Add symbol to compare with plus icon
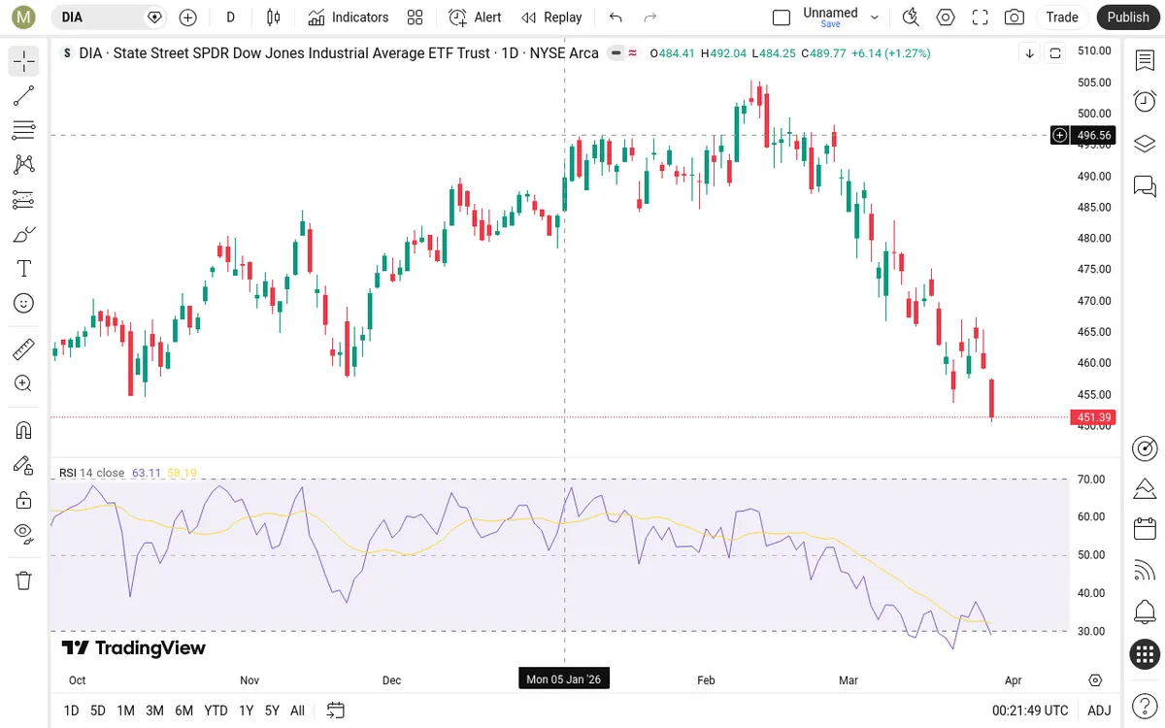 coord(188,17)
